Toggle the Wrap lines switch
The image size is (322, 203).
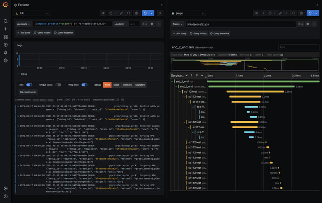[84, 85]
